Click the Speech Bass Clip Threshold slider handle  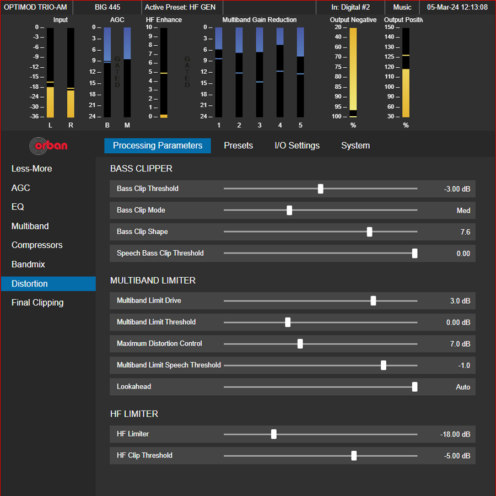414,254
